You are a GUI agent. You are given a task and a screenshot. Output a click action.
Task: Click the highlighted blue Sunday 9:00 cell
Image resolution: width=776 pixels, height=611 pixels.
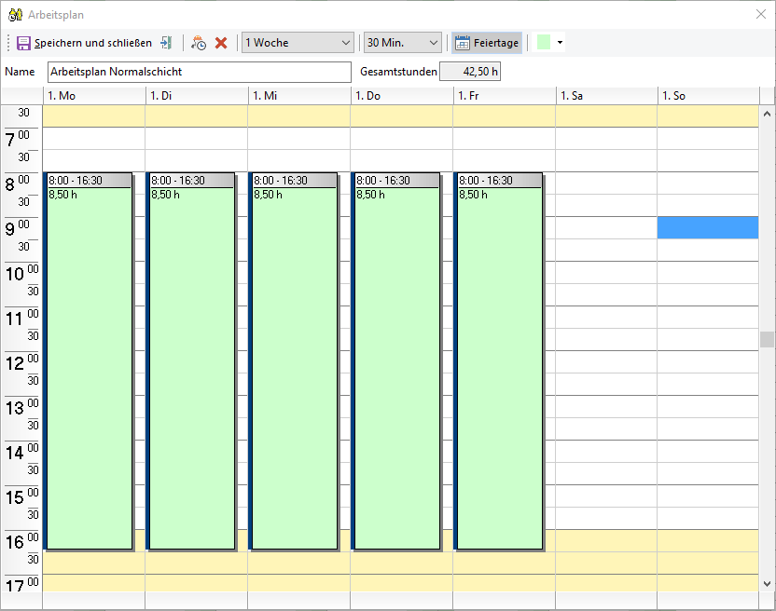[708, 227]
